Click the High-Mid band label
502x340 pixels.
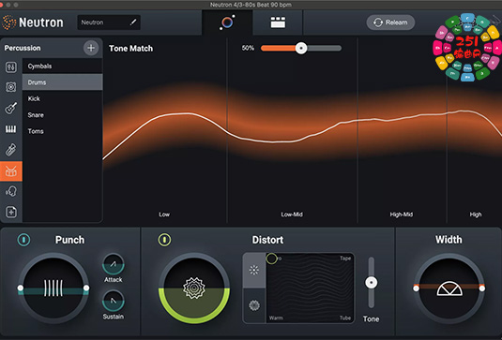pyautogui.click(x=402, y=214)
